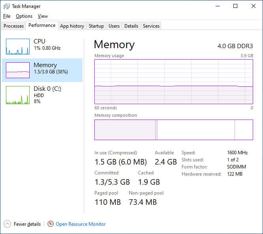Image resolution: width=263 pixels, height=234 pixels.
Task: Maximize the Task Manager window
Action: pyautogui.click(x=235, y=6)
